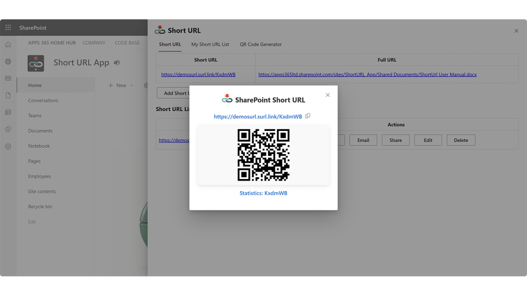This screenshot has width=527, height=296.
Task: Open the My Short URL List tab
Action: (210, 44)
